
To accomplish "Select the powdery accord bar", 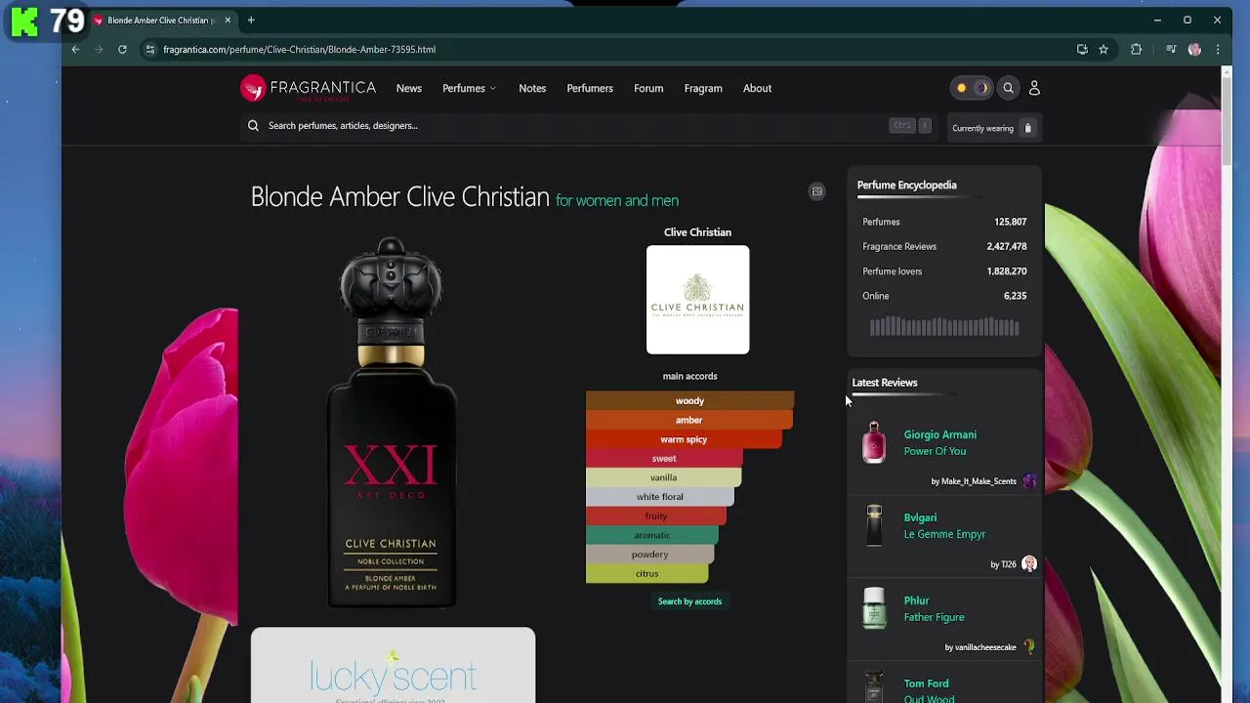I will click(650, 554).
